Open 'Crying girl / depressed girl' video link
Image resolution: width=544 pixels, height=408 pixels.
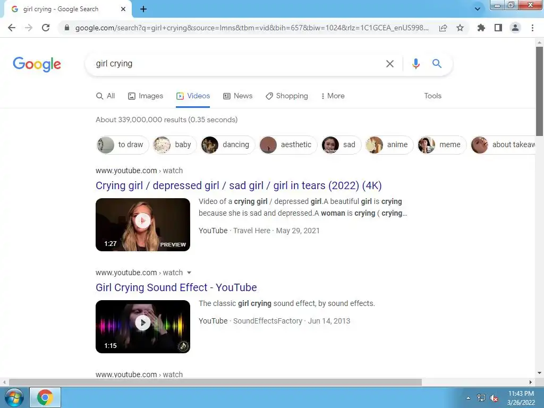coord(239,185)
